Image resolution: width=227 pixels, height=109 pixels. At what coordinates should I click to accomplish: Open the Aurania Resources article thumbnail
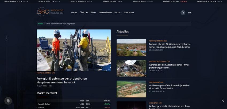(131, 68)
